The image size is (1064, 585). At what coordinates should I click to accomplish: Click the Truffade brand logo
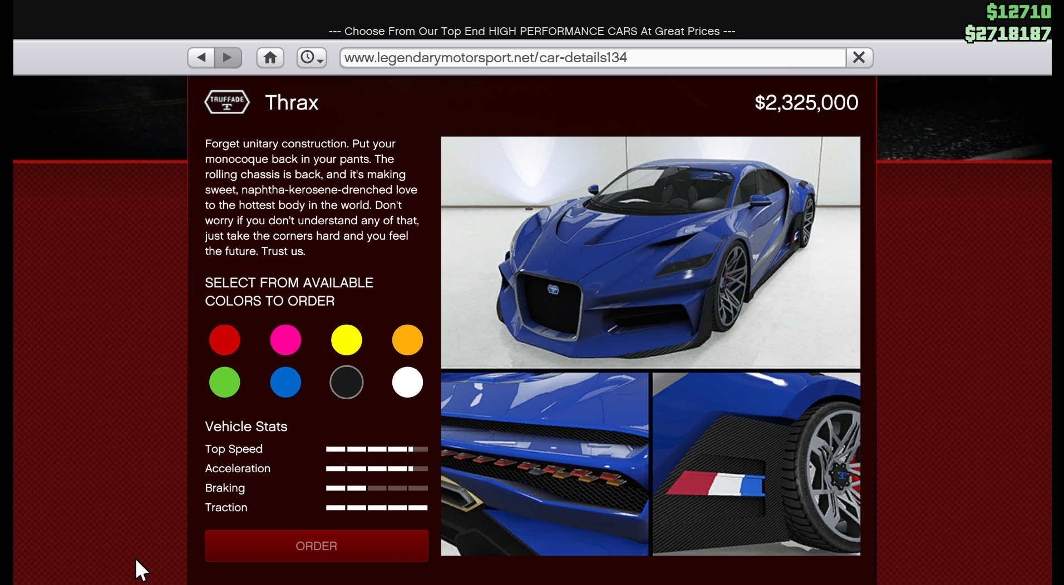pos(226,102)
